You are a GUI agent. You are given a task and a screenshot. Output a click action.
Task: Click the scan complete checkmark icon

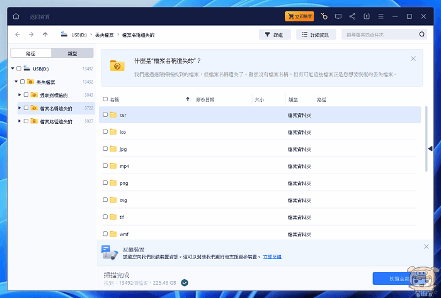coord(185,282)
